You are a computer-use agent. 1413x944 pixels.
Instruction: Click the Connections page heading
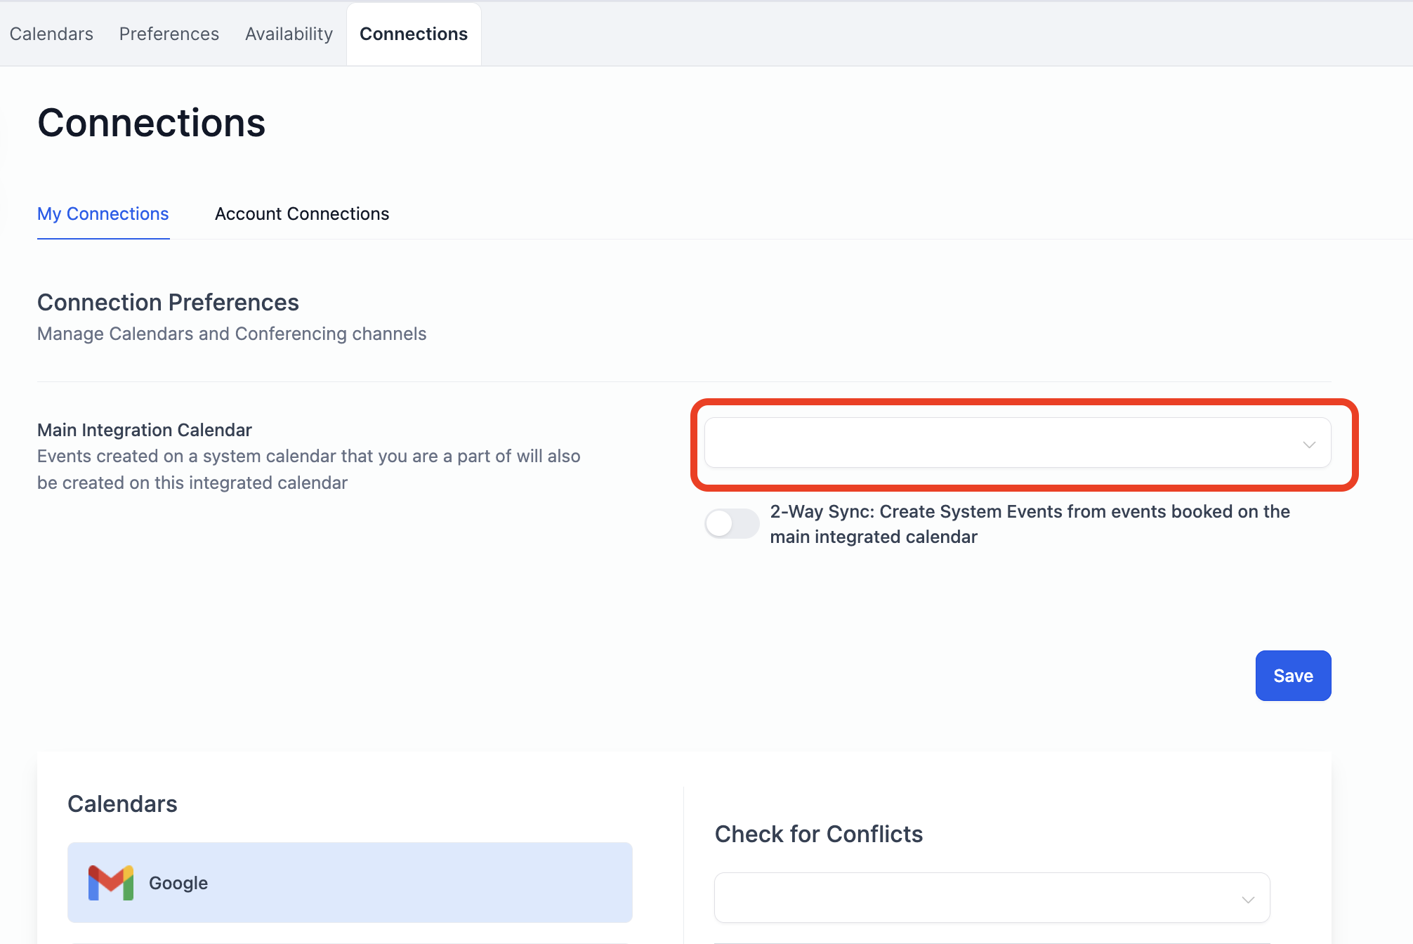coord(151,123)
